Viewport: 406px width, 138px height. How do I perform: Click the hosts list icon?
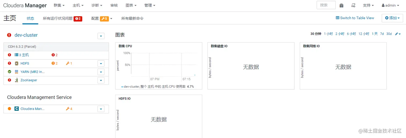pyautogui.click(x=16, y=55)
